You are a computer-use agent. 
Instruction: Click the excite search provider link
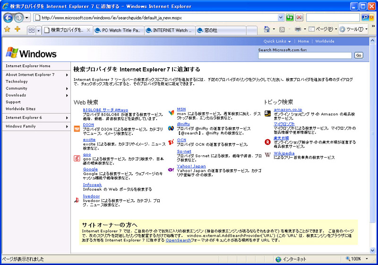pyautogui.click(x=89, y=140)
